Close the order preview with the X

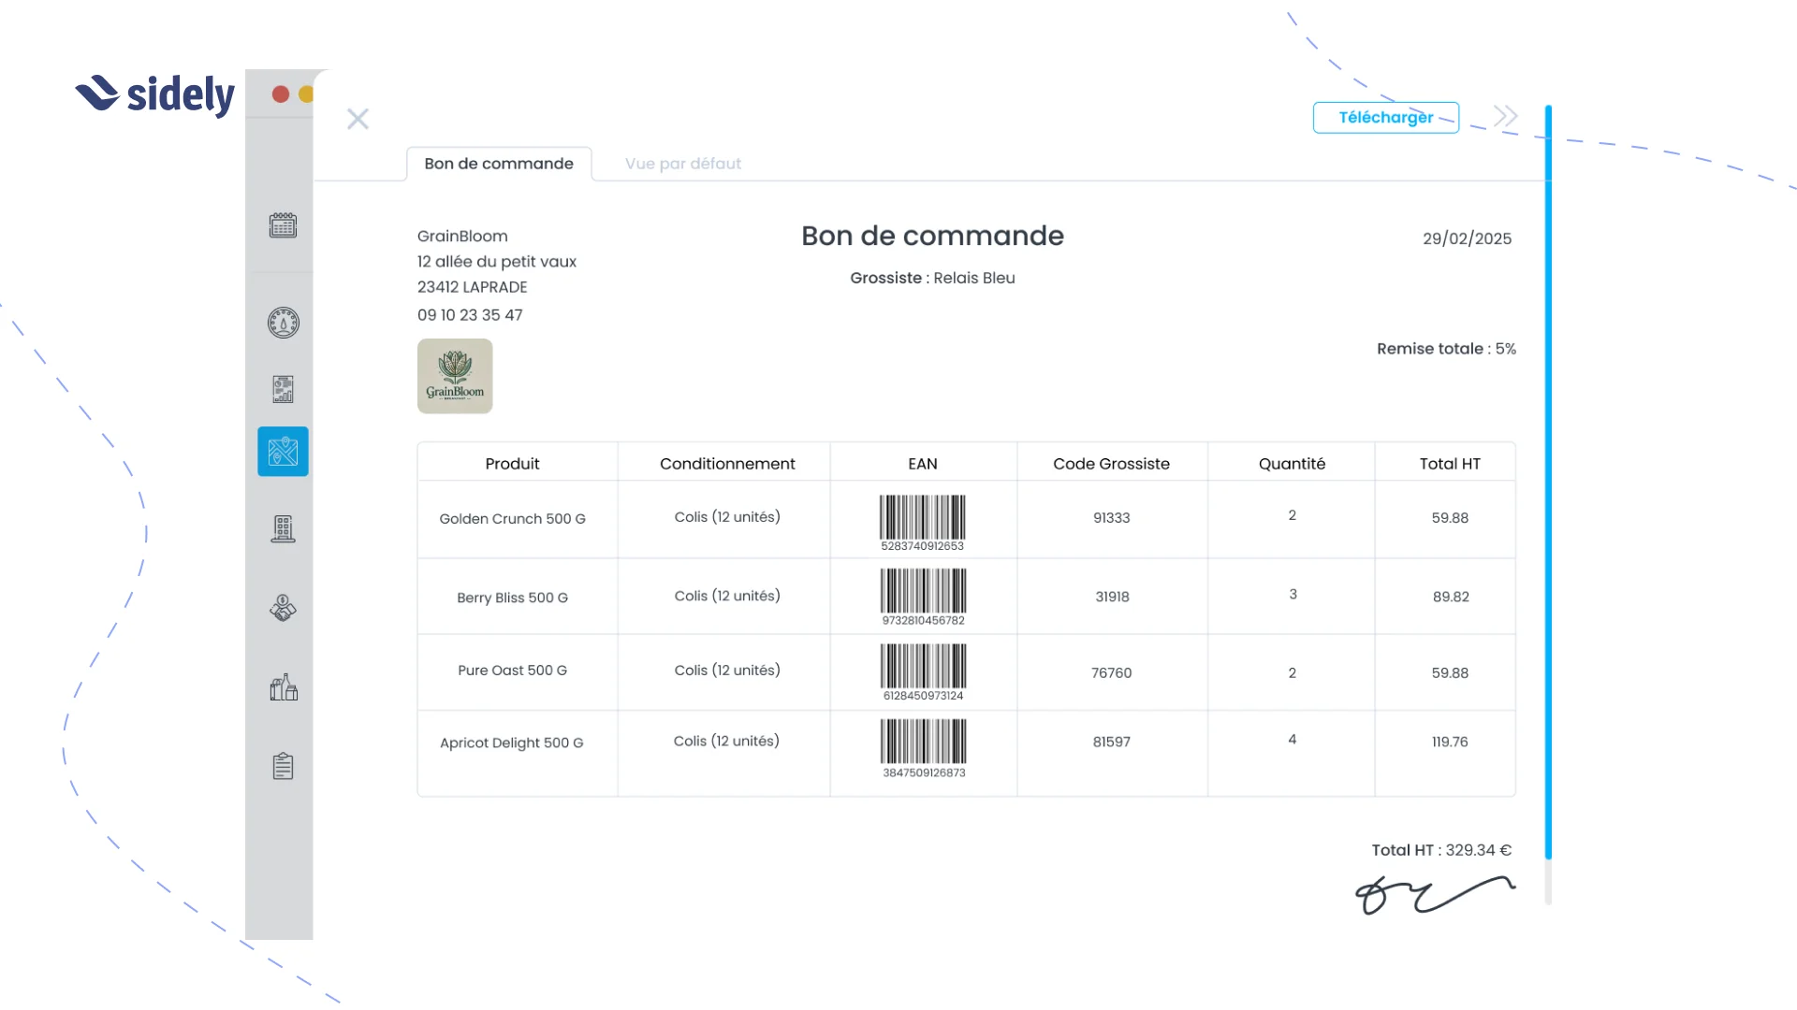pos(358,119)
